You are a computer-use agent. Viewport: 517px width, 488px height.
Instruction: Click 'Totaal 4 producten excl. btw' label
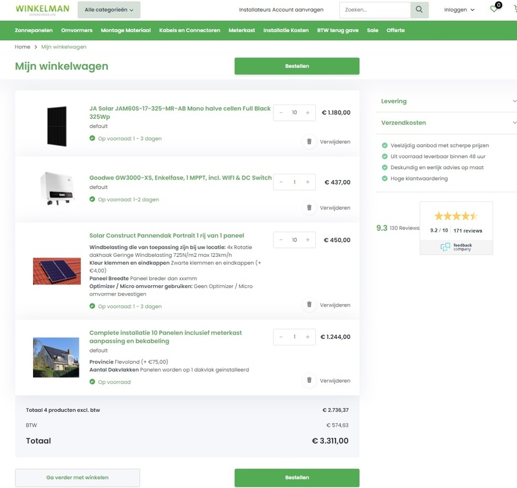63,410
